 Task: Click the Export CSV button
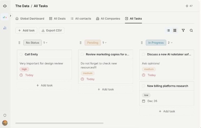tap(52, 30)
